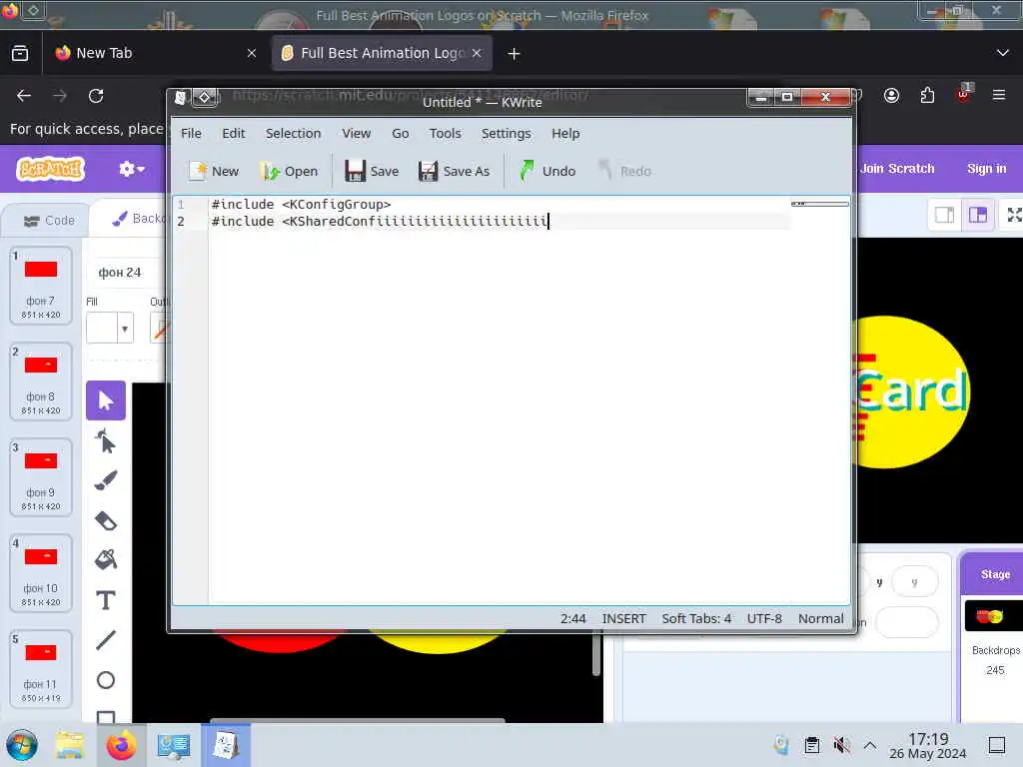Click the costume name field фон 24
The width and height of the screenshot is (1023, 767).
[x=126, y=272]
